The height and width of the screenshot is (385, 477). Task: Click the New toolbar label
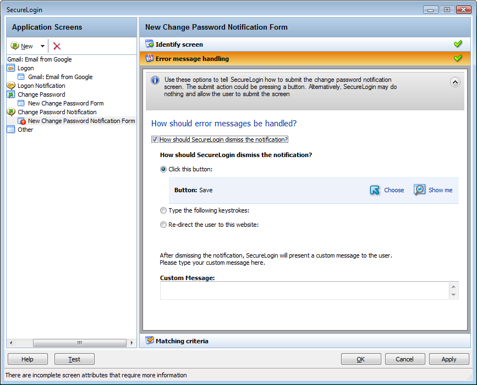click(x=27, y=46)
